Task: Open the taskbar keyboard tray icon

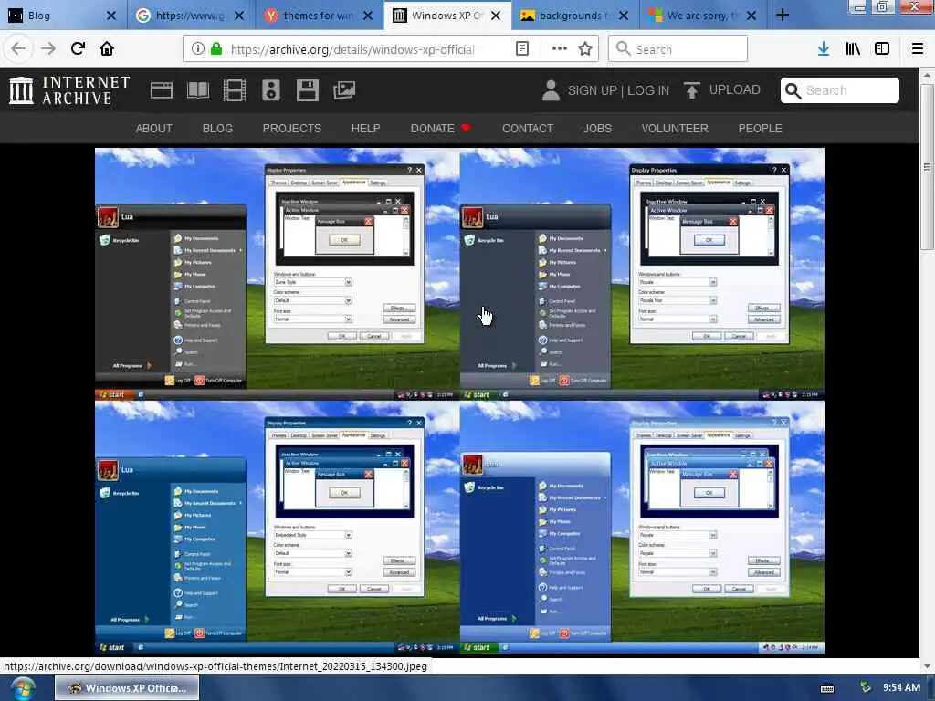Action: pos(827,688)
